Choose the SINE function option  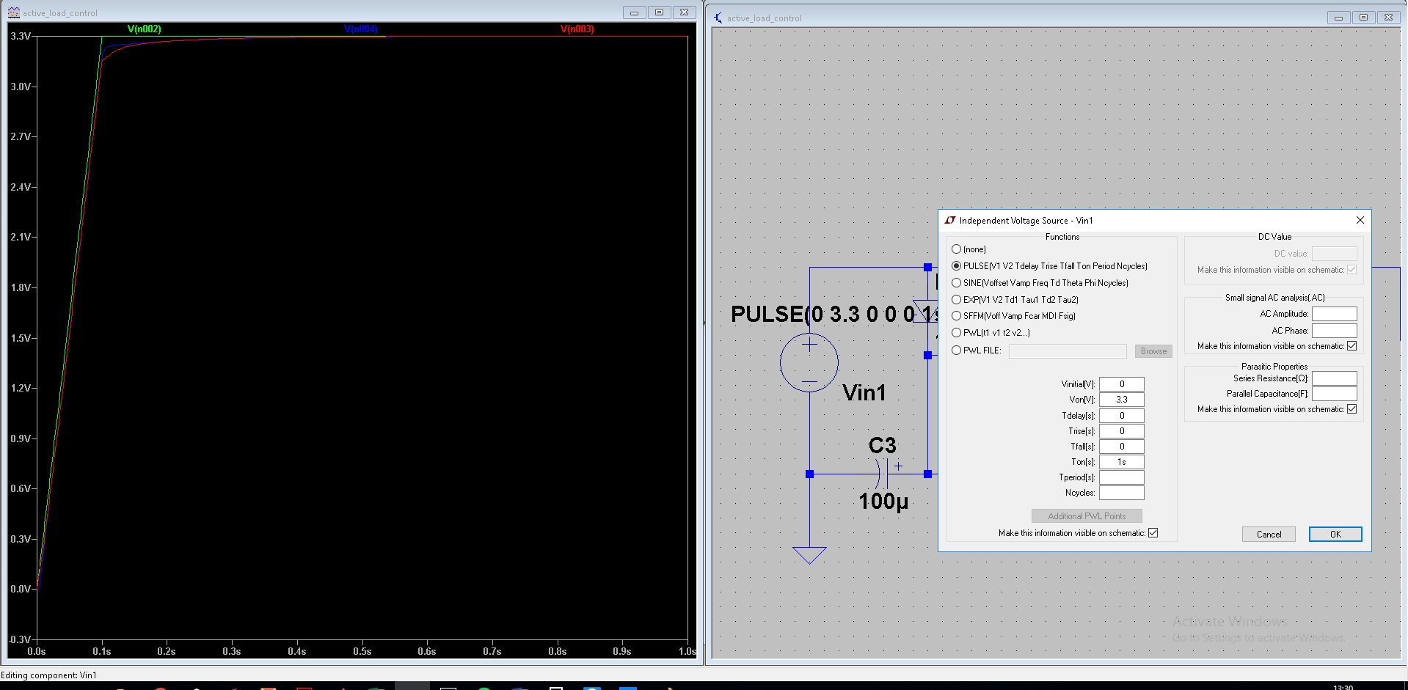tap(957, 283)
